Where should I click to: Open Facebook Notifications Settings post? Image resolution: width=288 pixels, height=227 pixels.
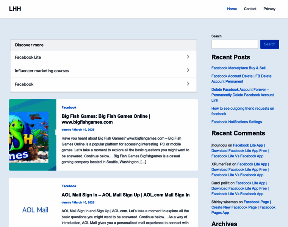[x=236, y=122]
